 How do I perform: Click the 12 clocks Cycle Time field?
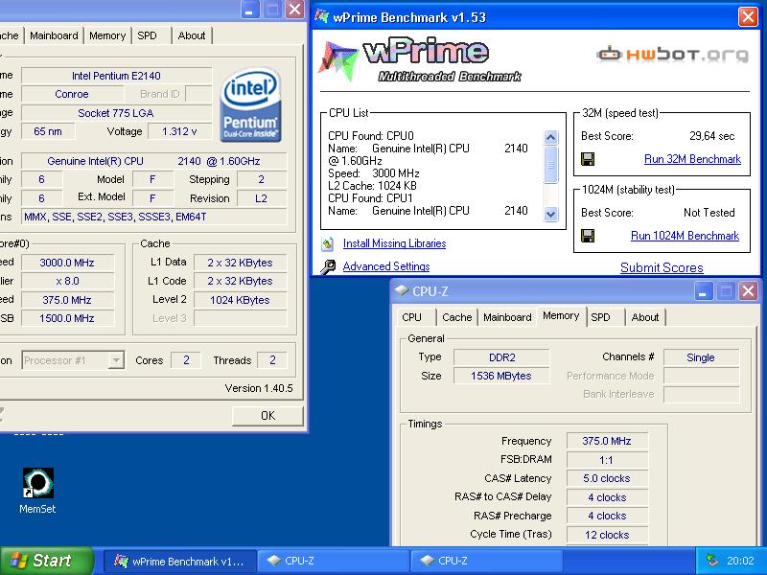tap(607, 535)
